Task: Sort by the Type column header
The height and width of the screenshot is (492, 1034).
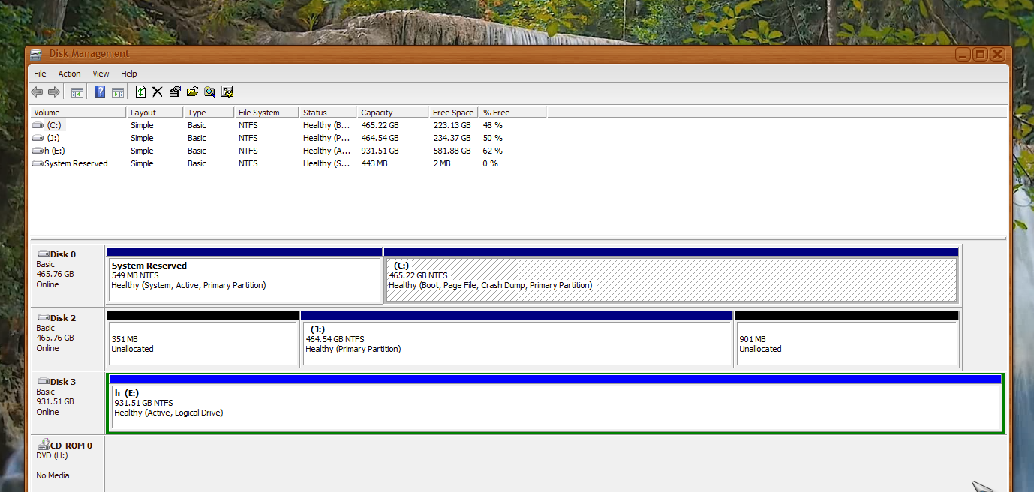Action: pos(209,112)
